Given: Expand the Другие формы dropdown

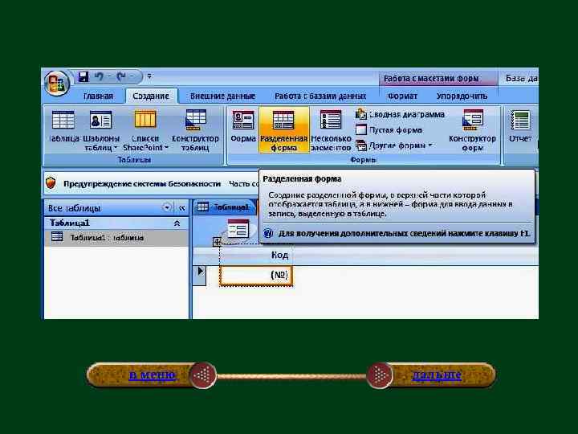Looking at the screenshot, I should click(x=393, y=145).
